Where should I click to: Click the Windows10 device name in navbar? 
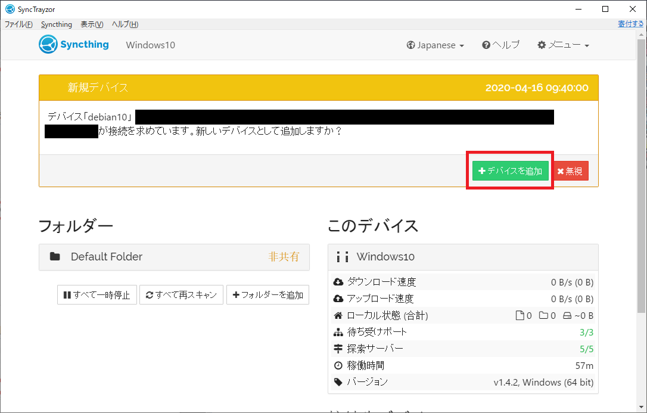(151, 45)
